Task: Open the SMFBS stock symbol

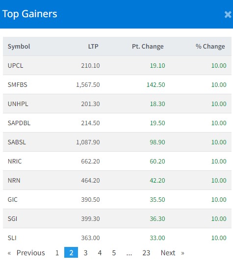Action: point(18,84)
